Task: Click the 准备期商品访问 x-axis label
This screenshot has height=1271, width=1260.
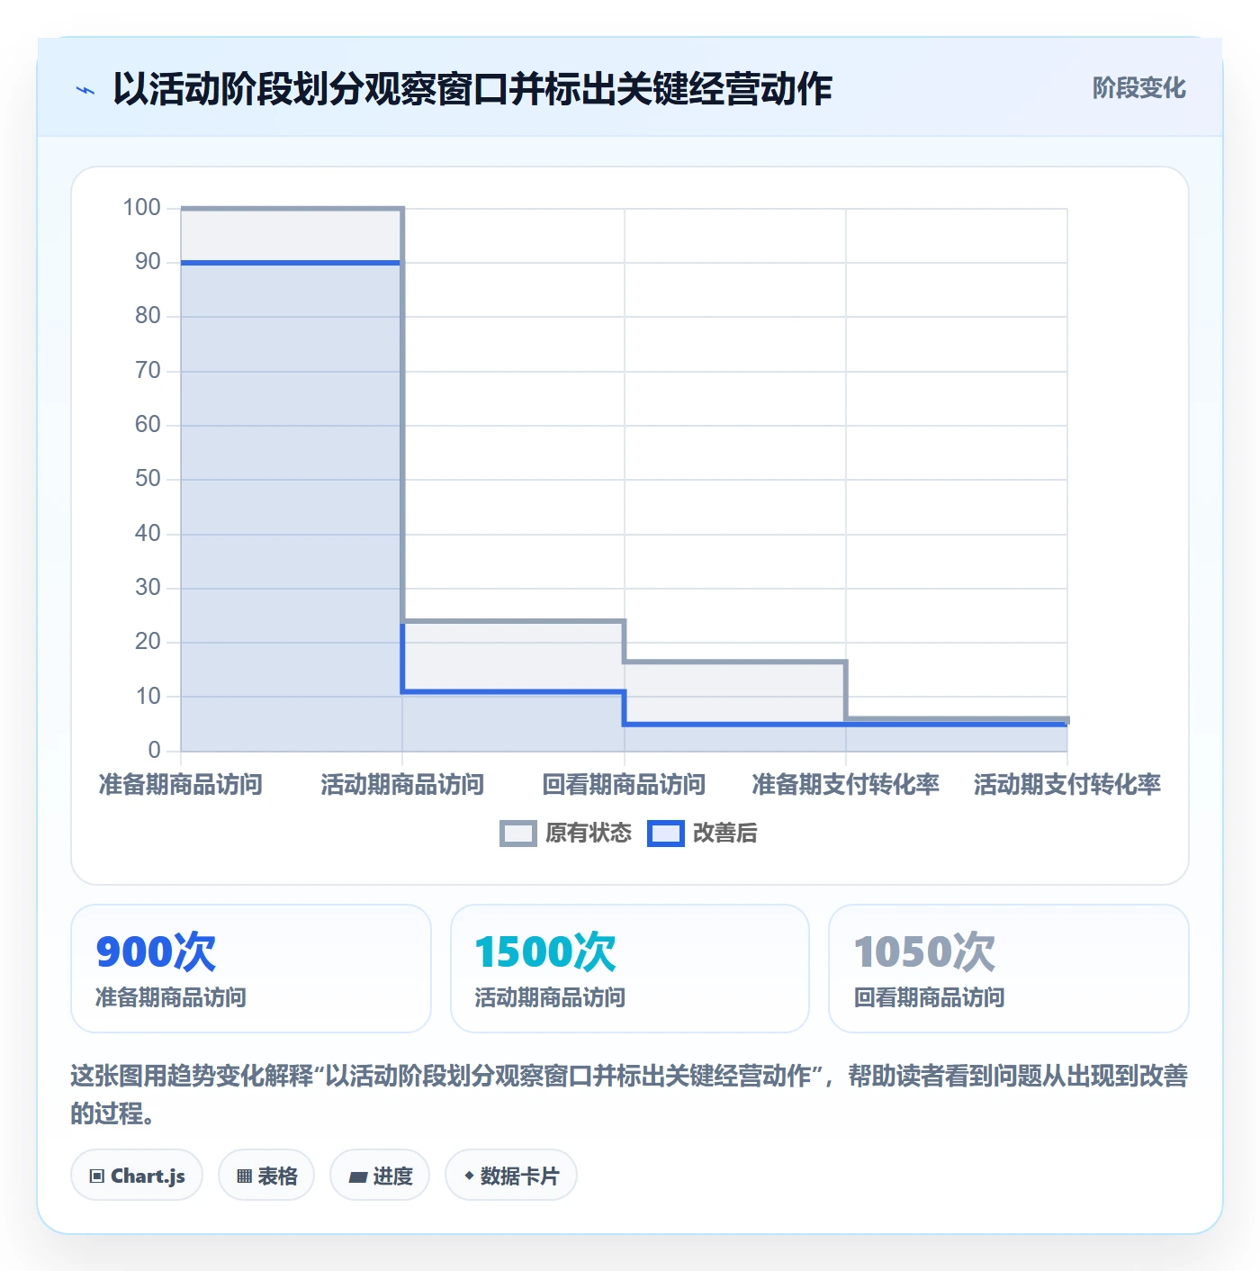Action: [x=181, y=785]
